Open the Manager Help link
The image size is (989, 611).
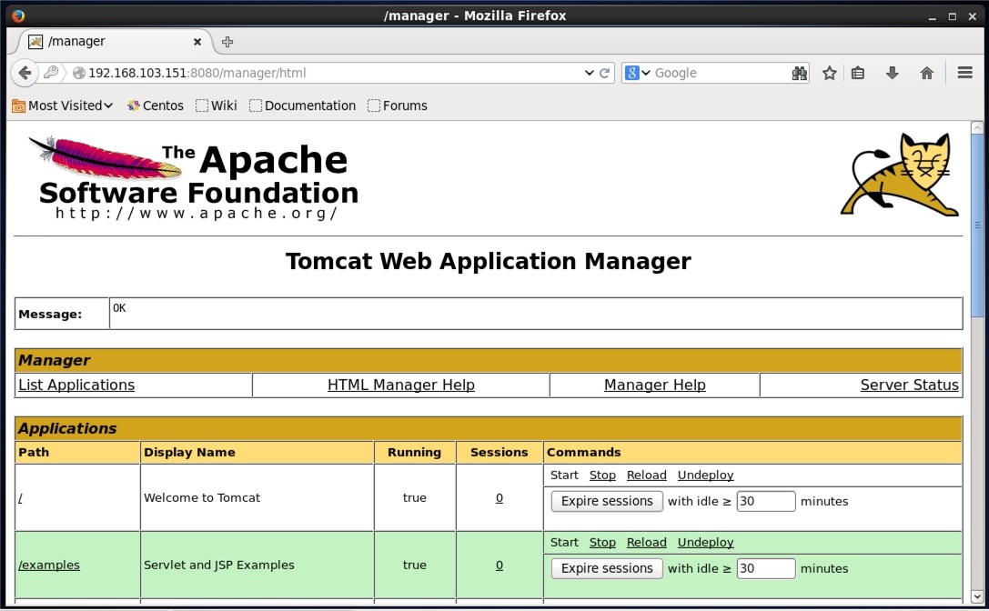[655, 385]
